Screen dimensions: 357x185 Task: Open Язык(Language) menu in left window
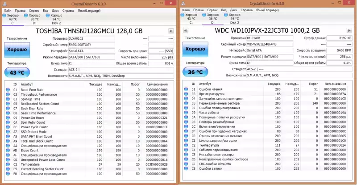[x=89, y=10]
